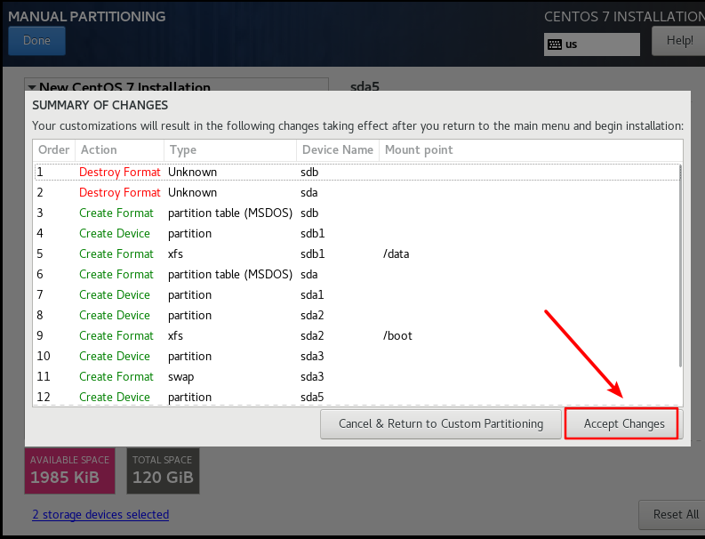Screen dimensions: 705x539
Task: Select row 12 Create Device sda5
Action: 357,397
